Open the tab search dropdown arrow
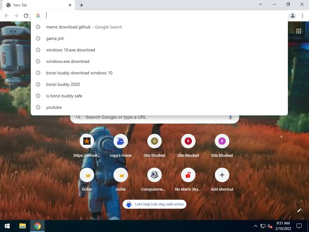The width and height of the screenshot is (309, 232). tap(260, 4)
